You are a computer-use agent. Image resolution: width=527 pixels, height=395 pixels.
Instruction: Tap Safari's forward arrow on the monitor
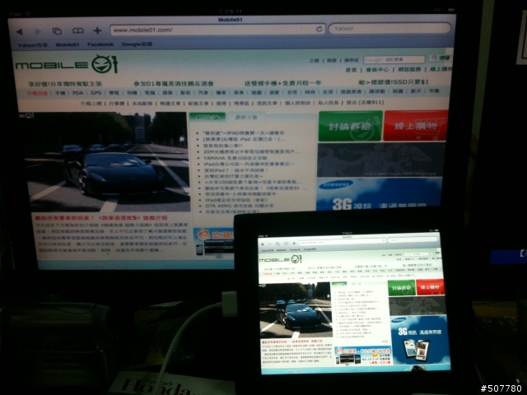38,31
